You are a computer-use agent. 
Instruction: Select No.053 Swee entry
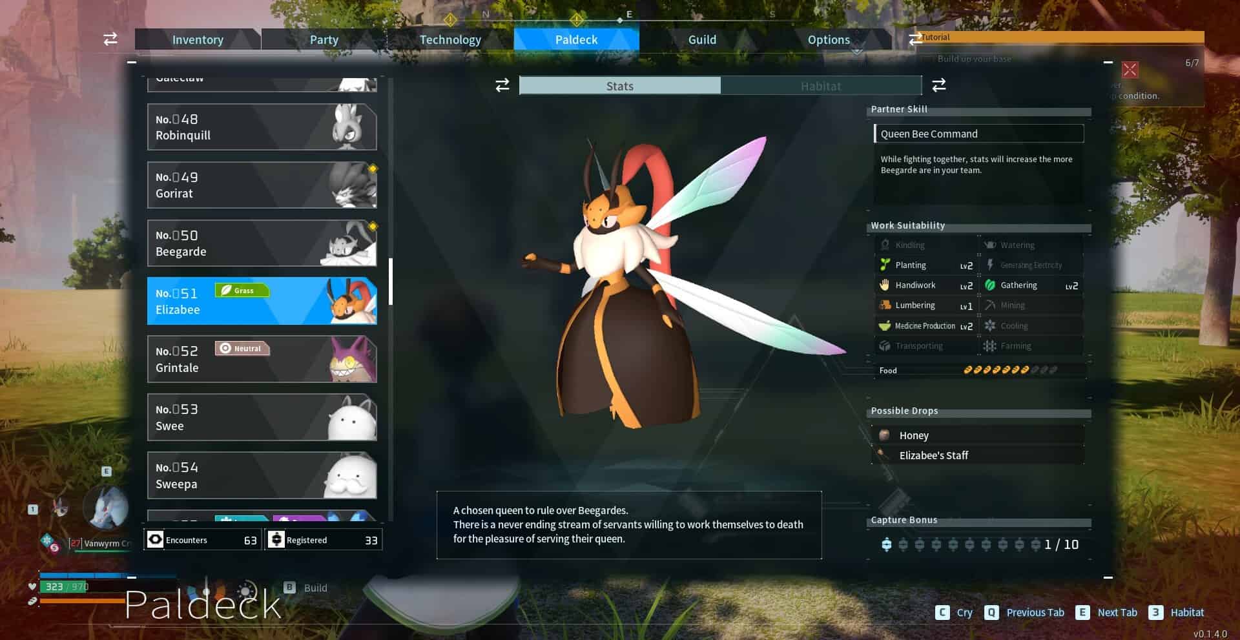pos(262,417)
